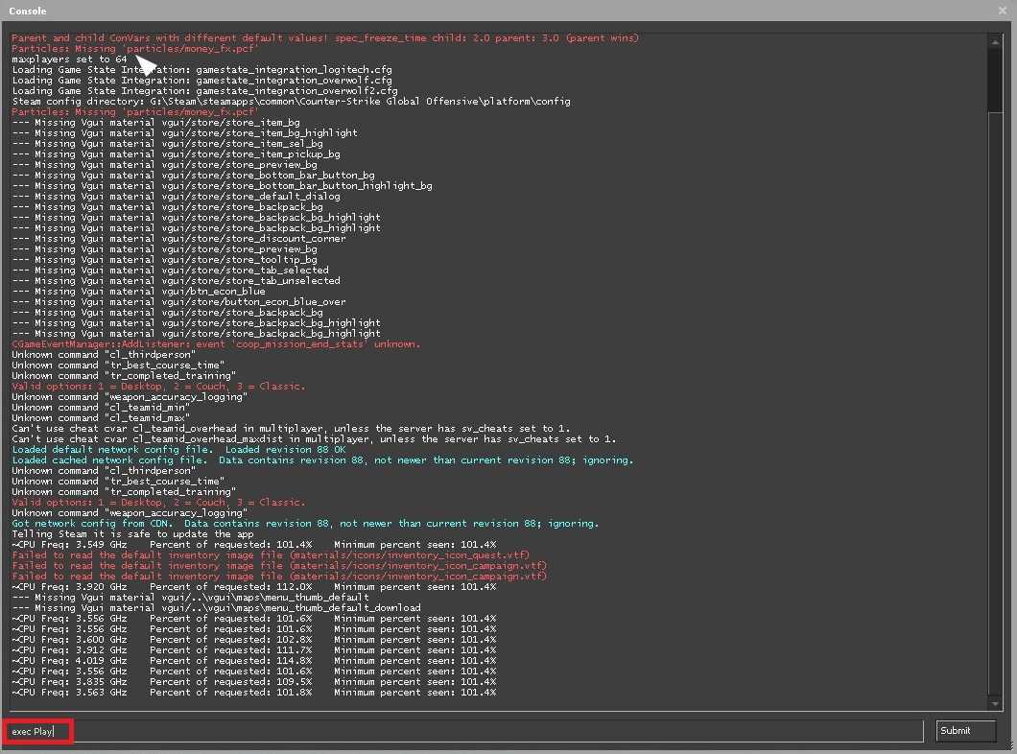Click the 'cl_teamid_min' unknown command line
Image resolution: width=1017 pixels, height=754 pixels.
pyautogui.click(x=101, y=407)
